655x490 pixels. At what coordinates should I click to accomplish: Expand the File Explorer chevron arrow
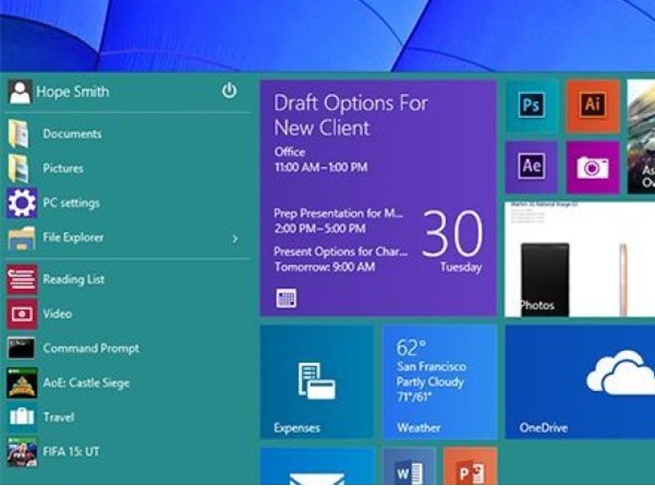tap(235, 239)
